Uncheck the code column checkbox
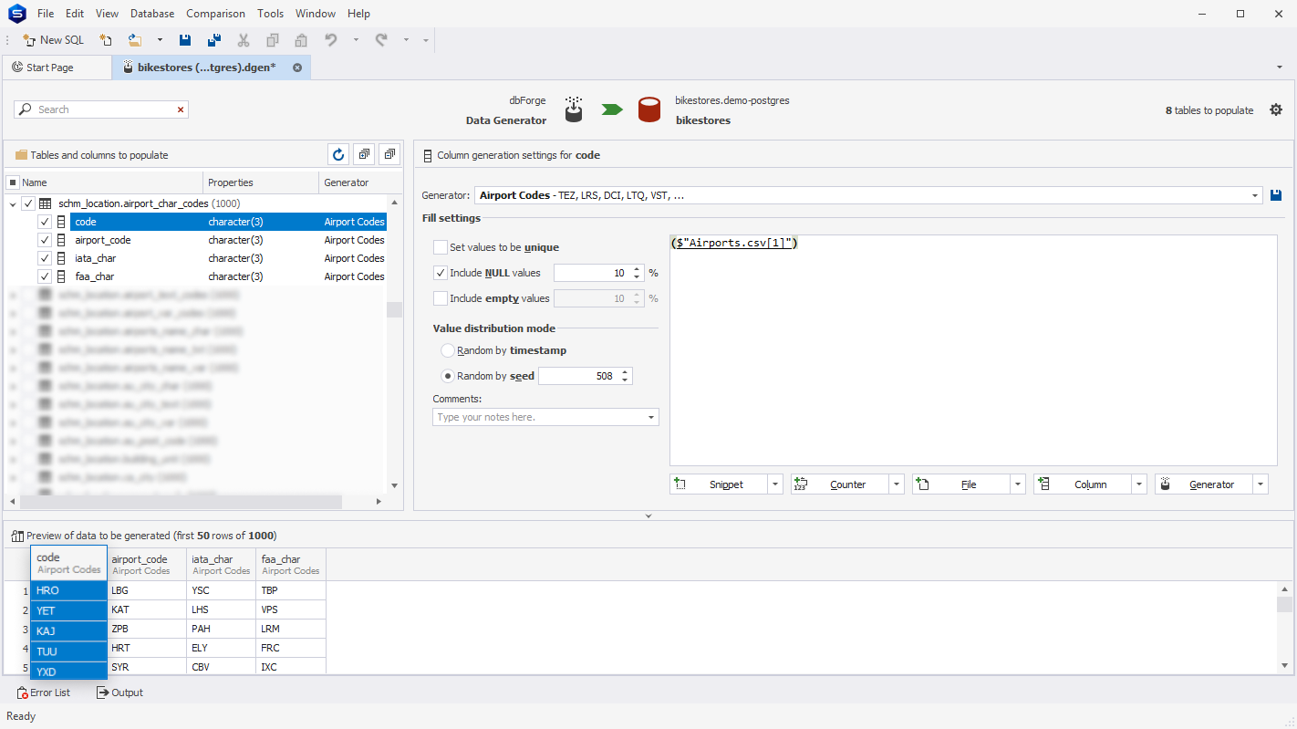Screen dimensions: 1297x729 [45, 222]
